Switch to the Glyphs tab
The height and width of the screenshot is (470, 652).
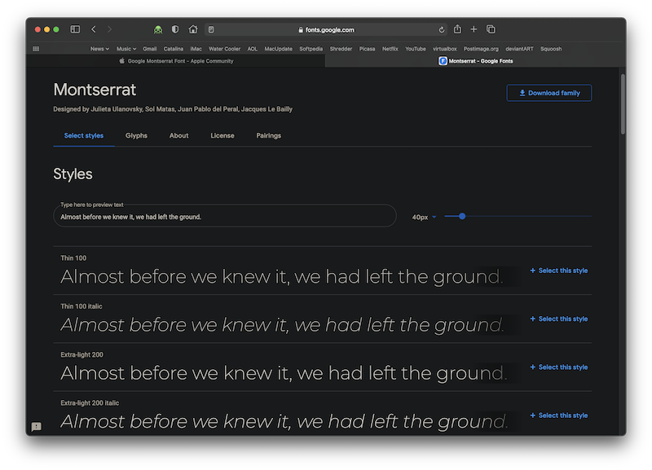pos(136,135)
